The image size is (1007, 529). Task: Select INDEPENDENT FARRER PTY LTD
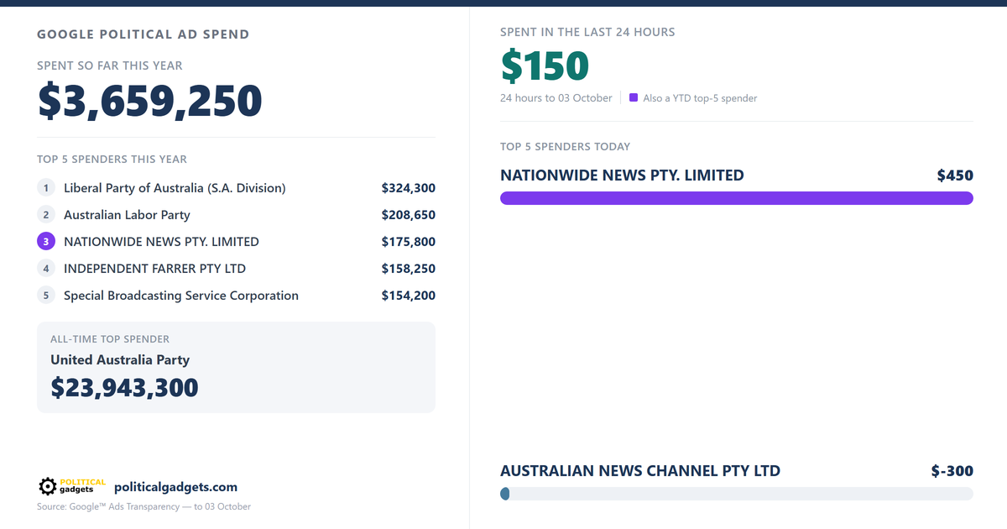click(154, 269)
